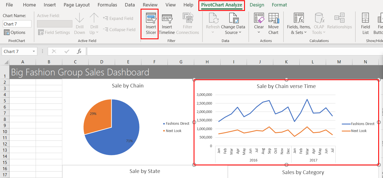Viewport: 383px width, 178px height.
Task: Click the insert function fx icon
Action: pyautogui.click(x=79, y=51)
